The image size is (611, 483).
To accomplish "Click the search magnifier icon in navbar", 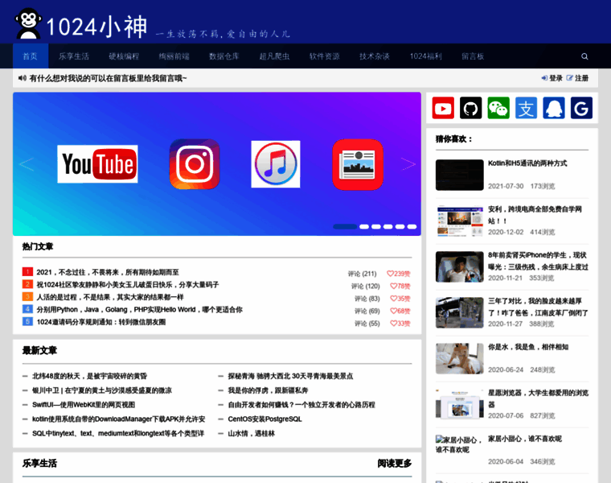I will [584, 56].
